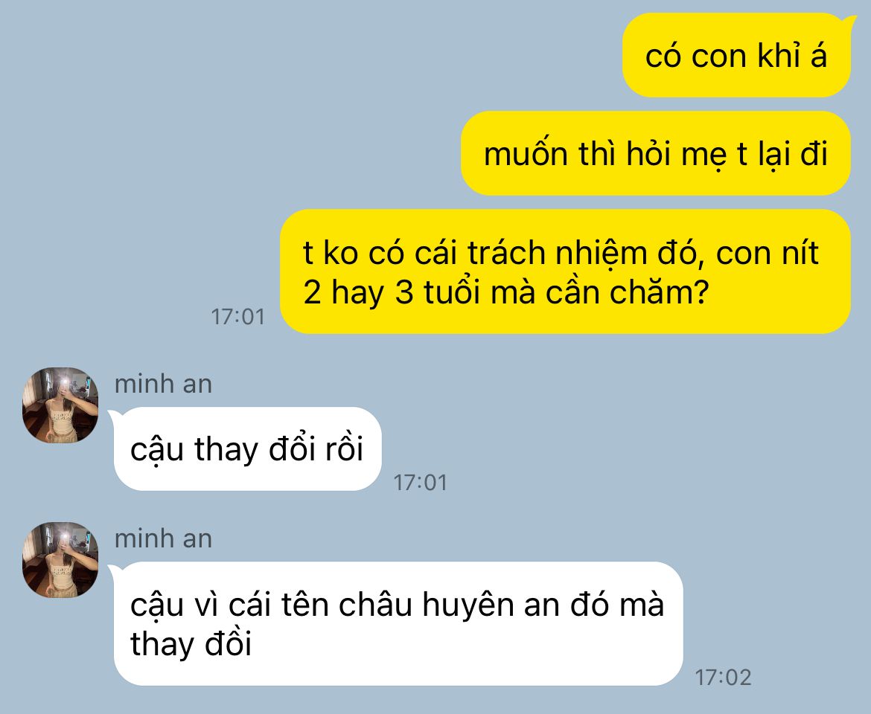Click the minh an name above 'cậu thay đổi rồi'

tap(163, 384)
